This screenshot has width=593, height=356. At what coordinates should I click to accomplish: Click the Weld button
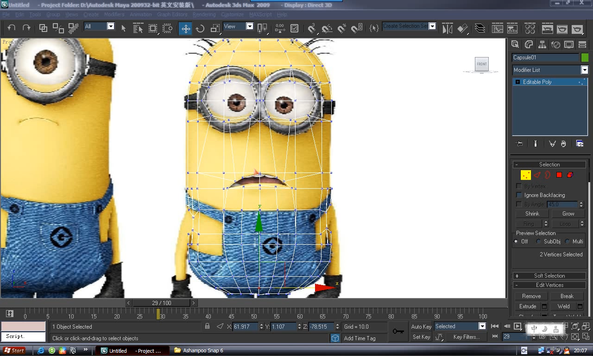tap(563, 306)
